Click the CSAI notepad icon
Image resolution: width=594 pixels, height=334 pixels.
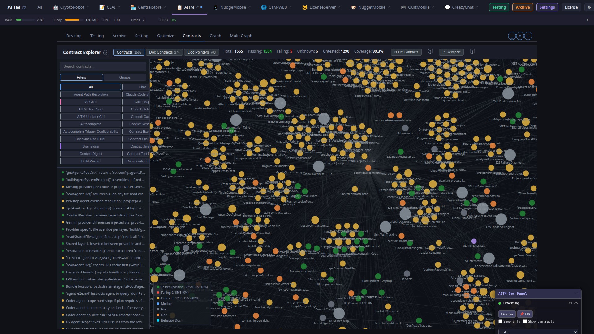(x=102, y=7)
